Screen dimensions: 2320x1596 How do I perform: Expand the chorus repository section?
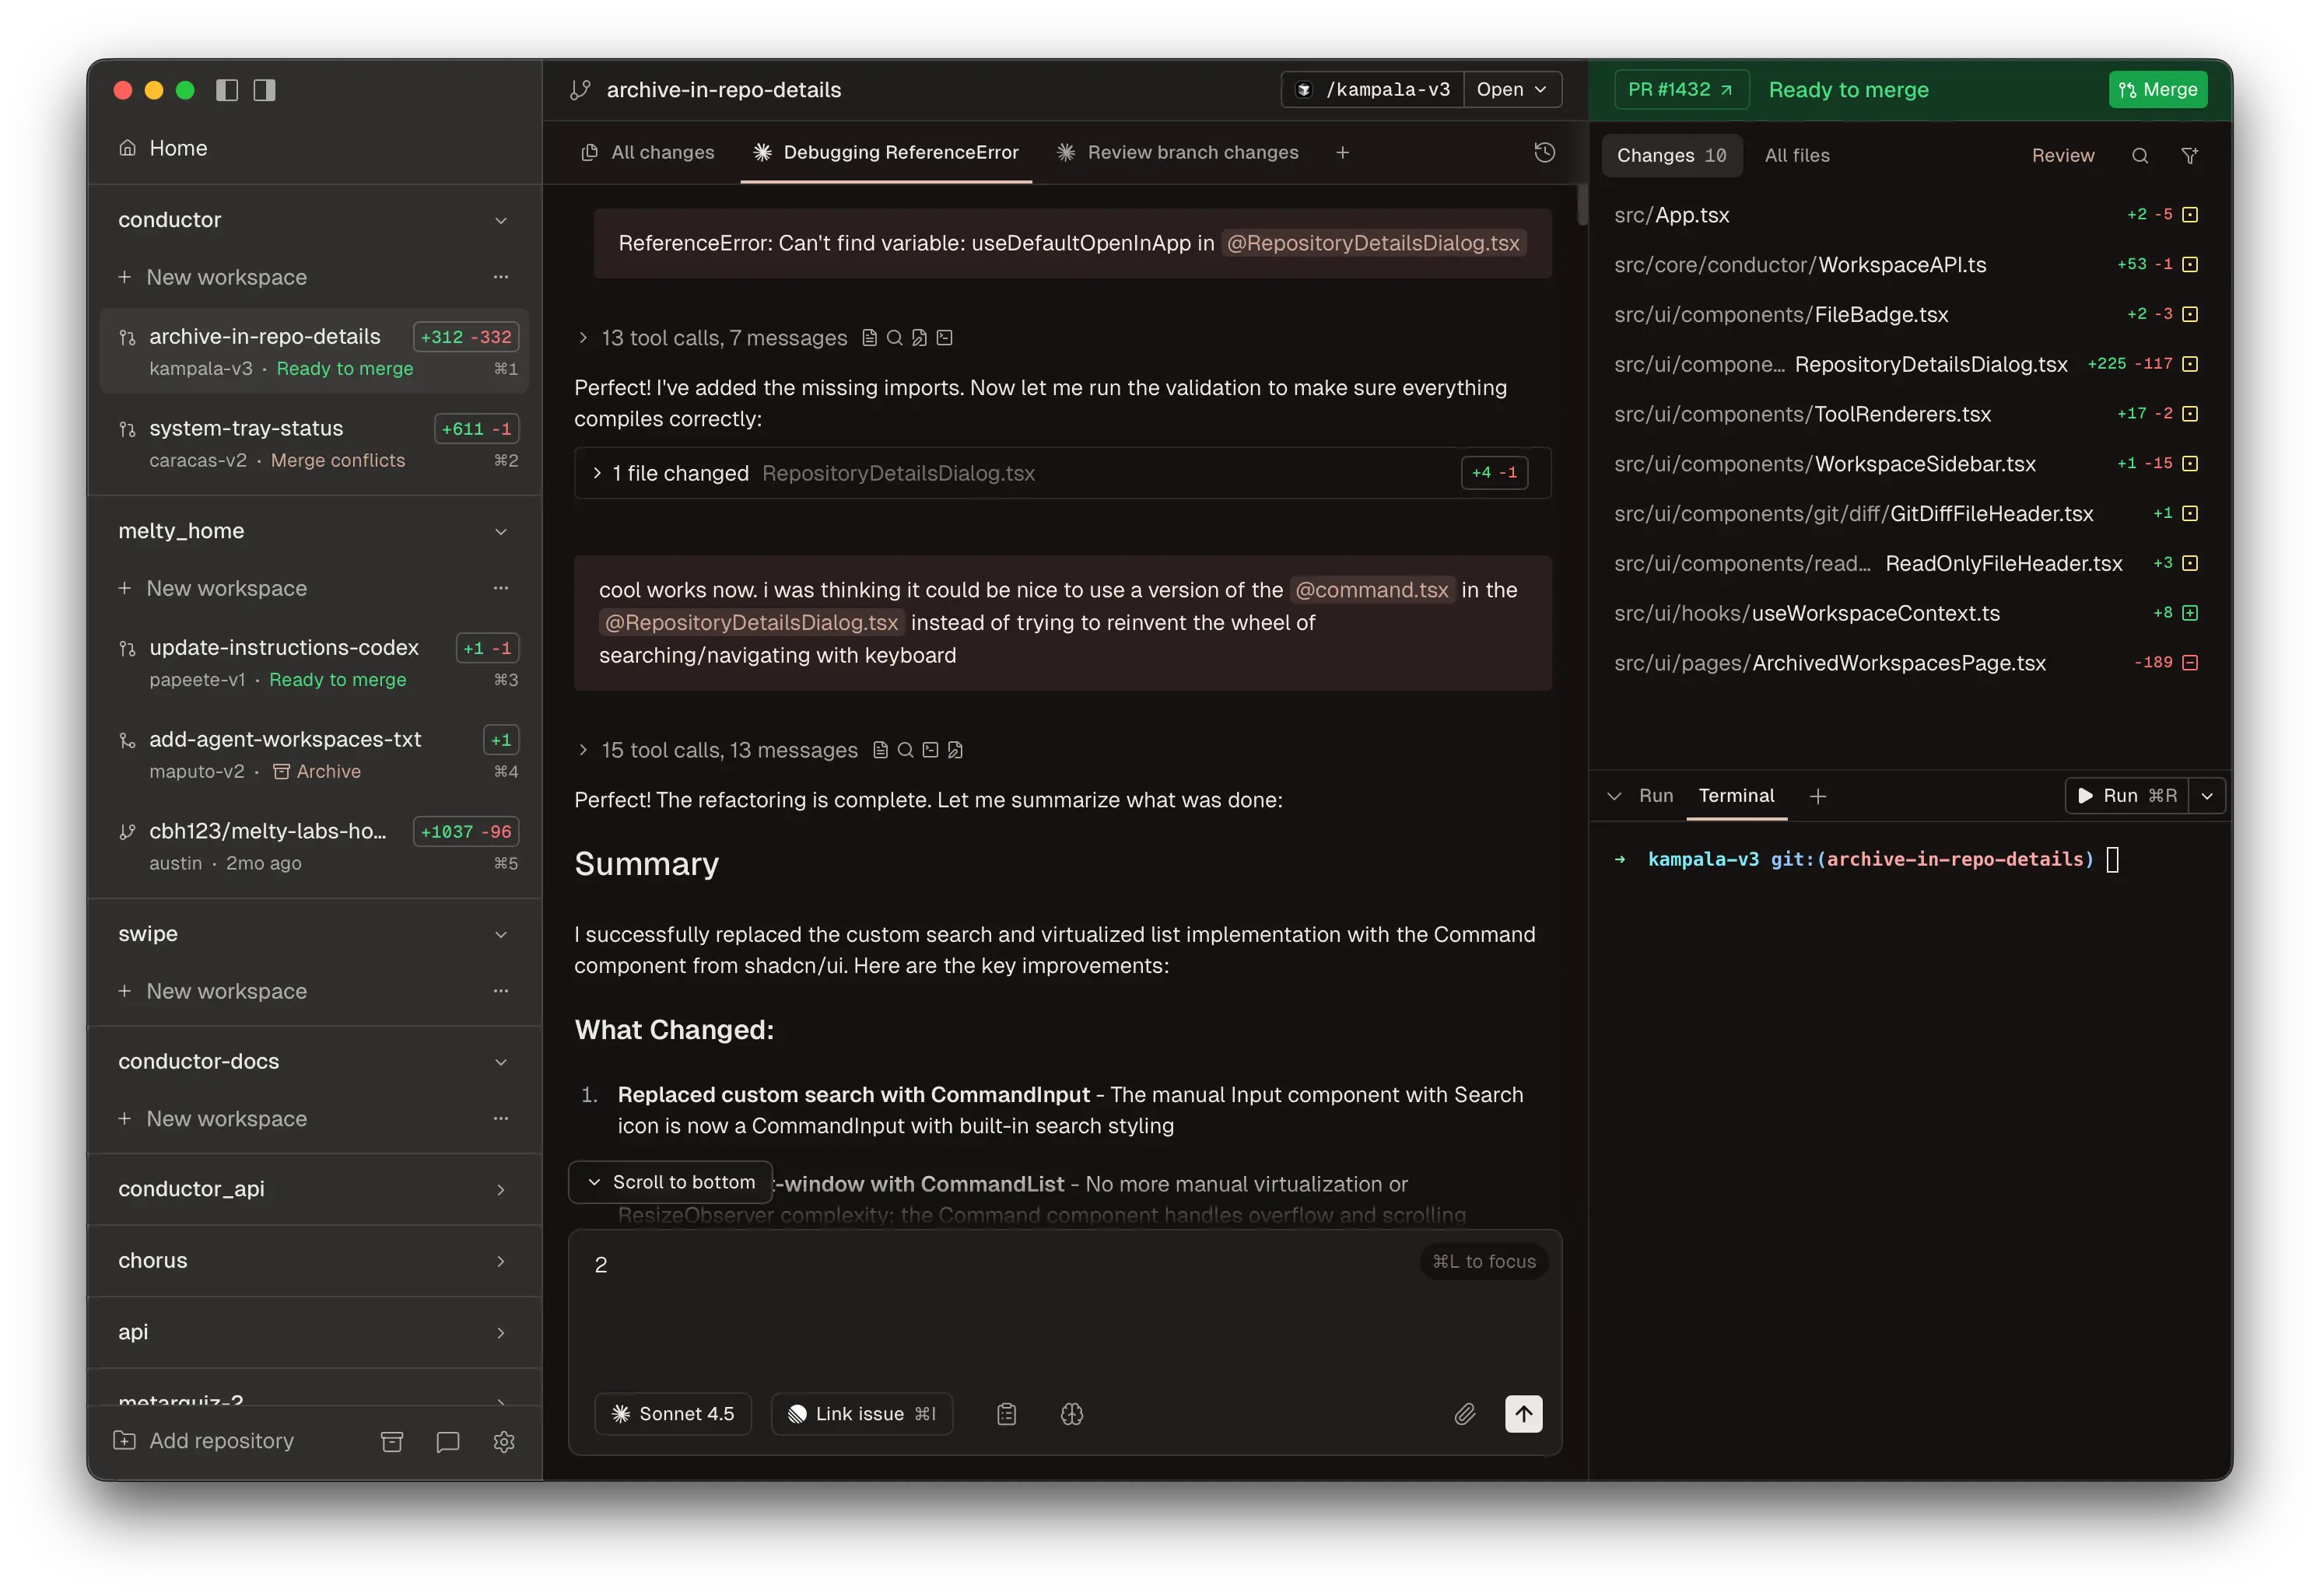pyautogui.click(x=500, y=1261)
